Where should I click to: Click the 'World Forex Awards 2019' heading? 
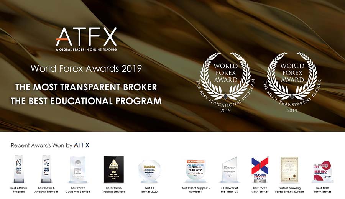click(86, 69)
